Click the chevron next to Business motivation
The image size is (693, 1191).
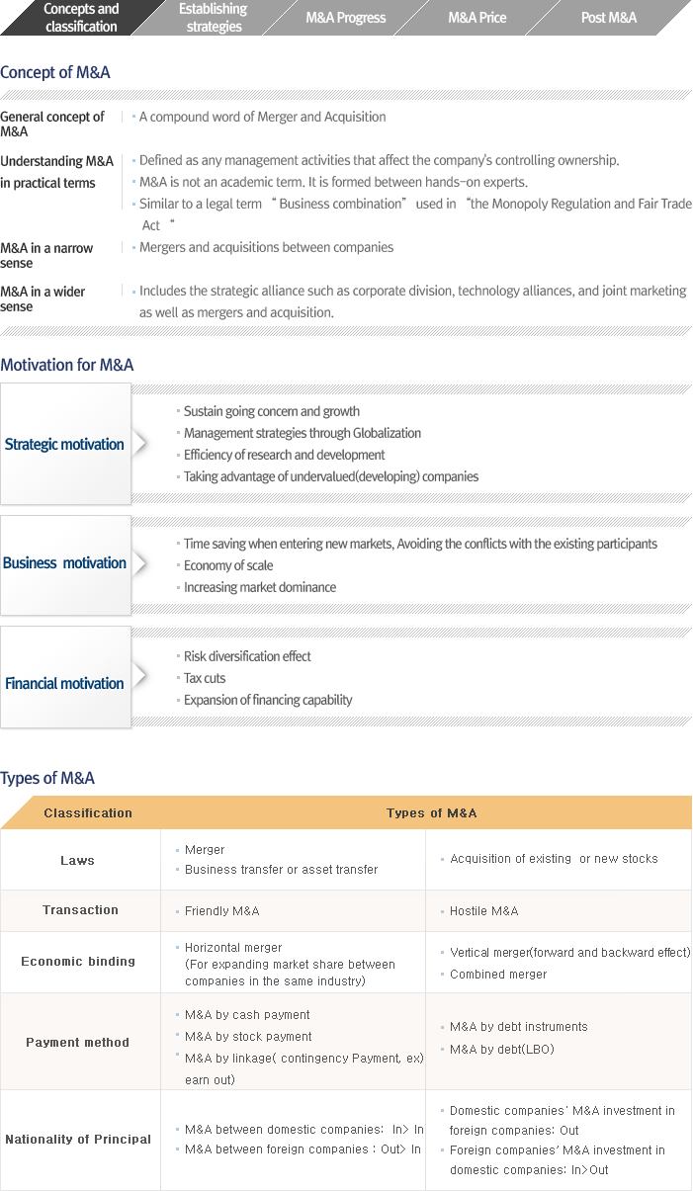[140, 563]
